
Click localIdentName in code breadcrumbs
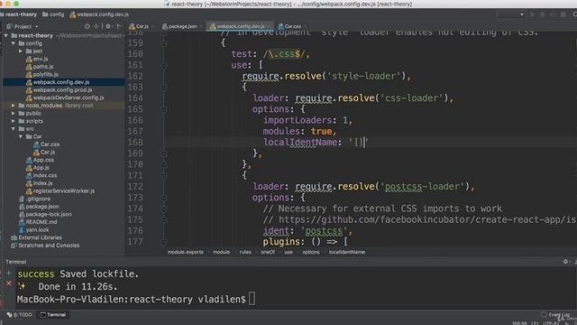[x=347, y=252]
